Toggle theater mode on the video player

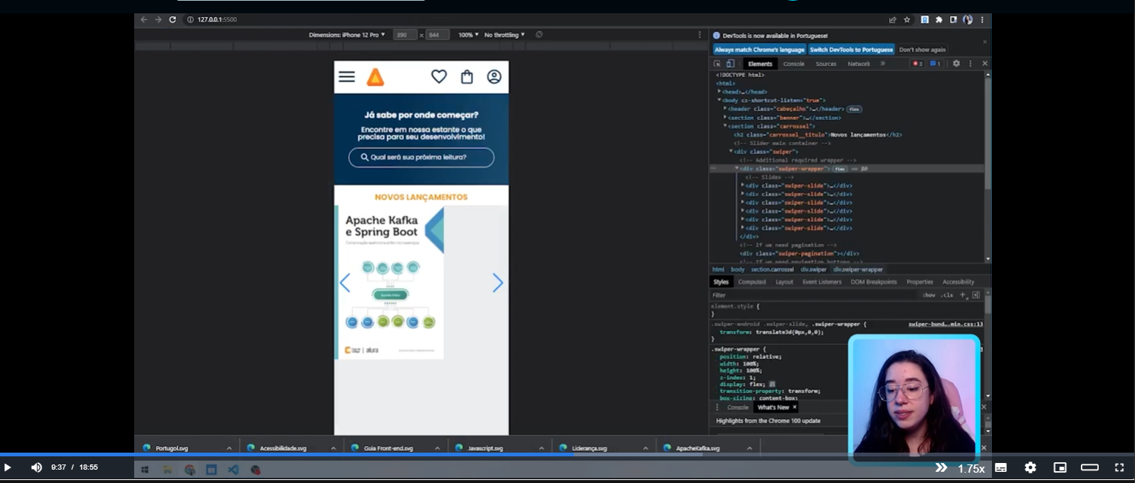pos(1090,467)
